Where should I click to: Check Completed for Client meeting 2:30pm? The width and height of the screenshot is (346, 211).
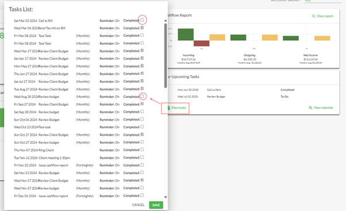[142, 157]
